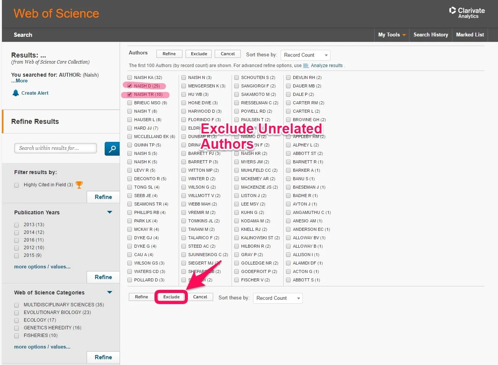Enable Highly Cited in Field filter

16,185
